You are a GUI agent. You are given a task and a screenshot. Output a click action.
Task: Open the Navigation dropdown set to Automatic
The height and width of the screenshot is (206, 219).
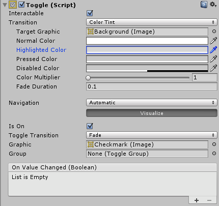pyautogui.click(x=152, y=103)
